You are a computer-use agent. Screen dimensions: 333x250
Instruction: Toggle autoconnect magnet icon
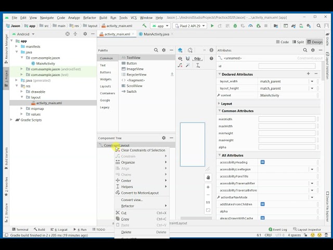(x=188, y=58)
